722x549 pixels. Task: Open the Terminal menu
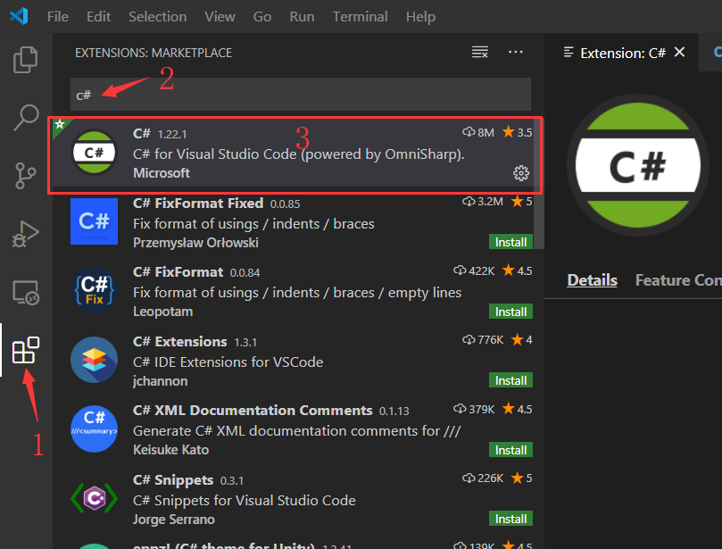[x=360, y=17]
